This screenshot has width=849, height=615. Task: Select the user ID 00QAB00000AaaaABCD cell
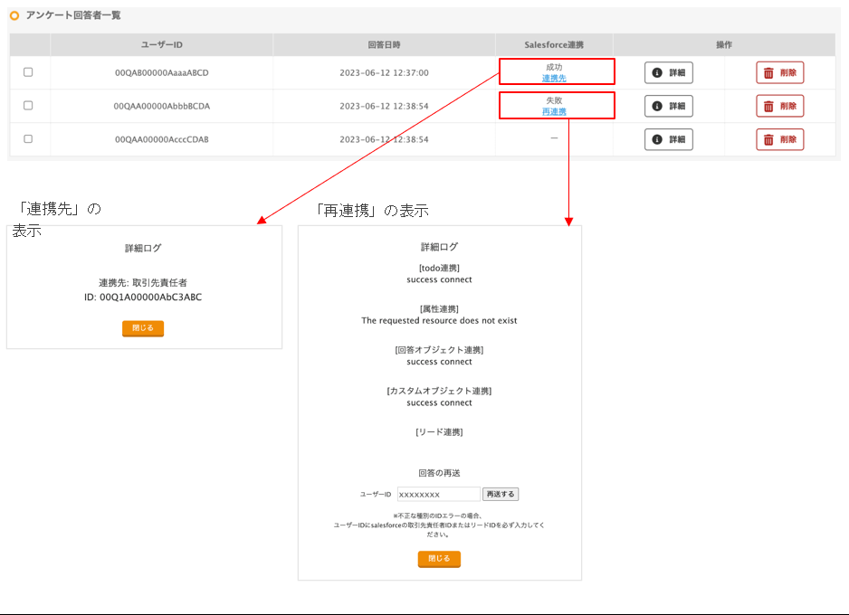coord(162,72)
